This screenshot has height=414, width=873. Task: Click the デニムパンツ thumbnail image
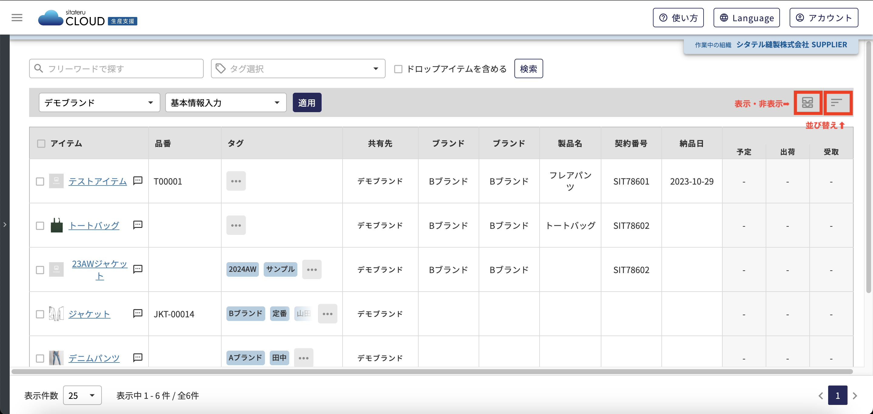click(x=56, y=358)
